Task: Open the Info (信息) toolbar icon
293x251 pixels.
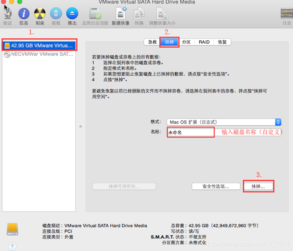Action: pos(24,14)
